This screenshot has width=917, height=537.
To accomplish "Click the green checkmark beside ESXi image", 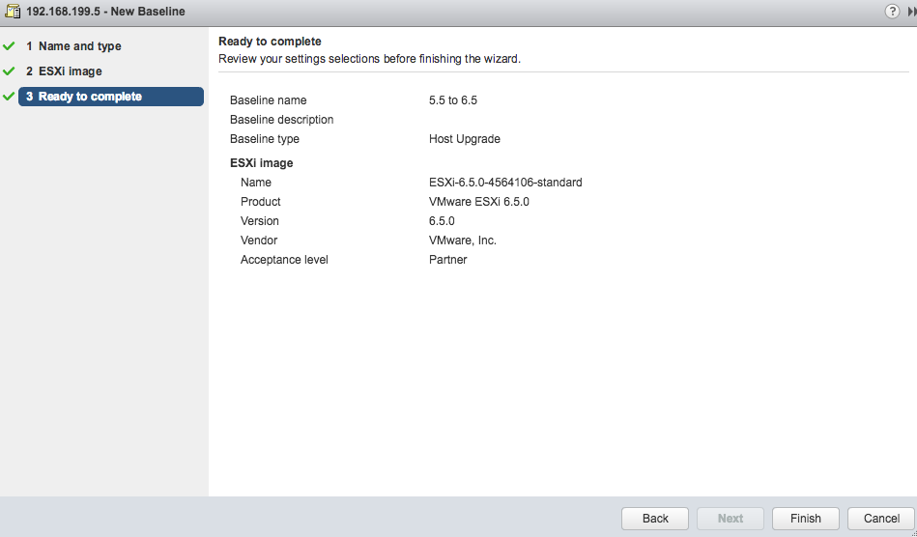I will 9,71.
